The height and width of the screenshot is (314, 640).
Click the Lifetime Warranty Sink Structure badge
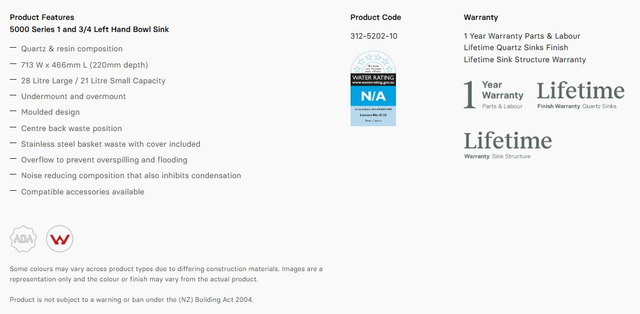[507, 145]
